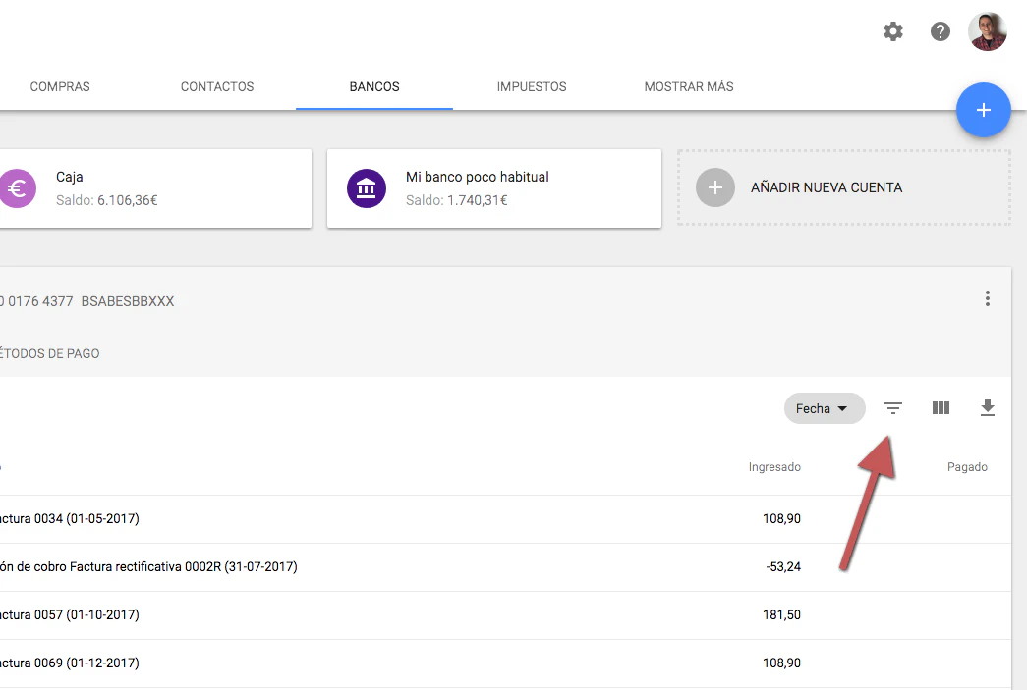The height and width of the screenshot is (690, 1027).
Task: Open the column view selector icon
Action: pyautogui.click(x=941, y=408)
